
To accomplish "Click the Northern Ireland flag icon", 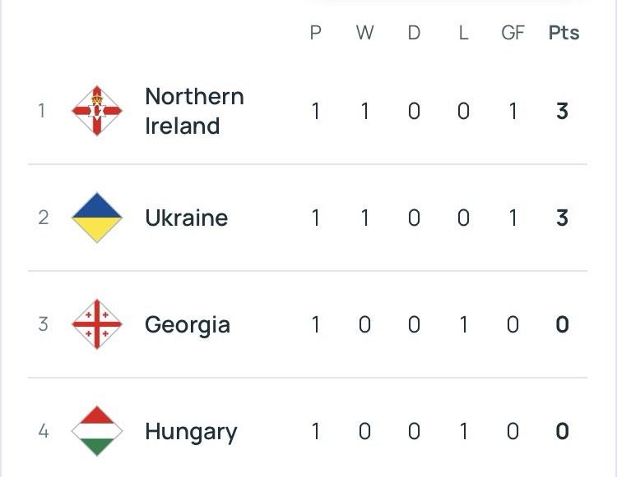I will tap(97, 111).
